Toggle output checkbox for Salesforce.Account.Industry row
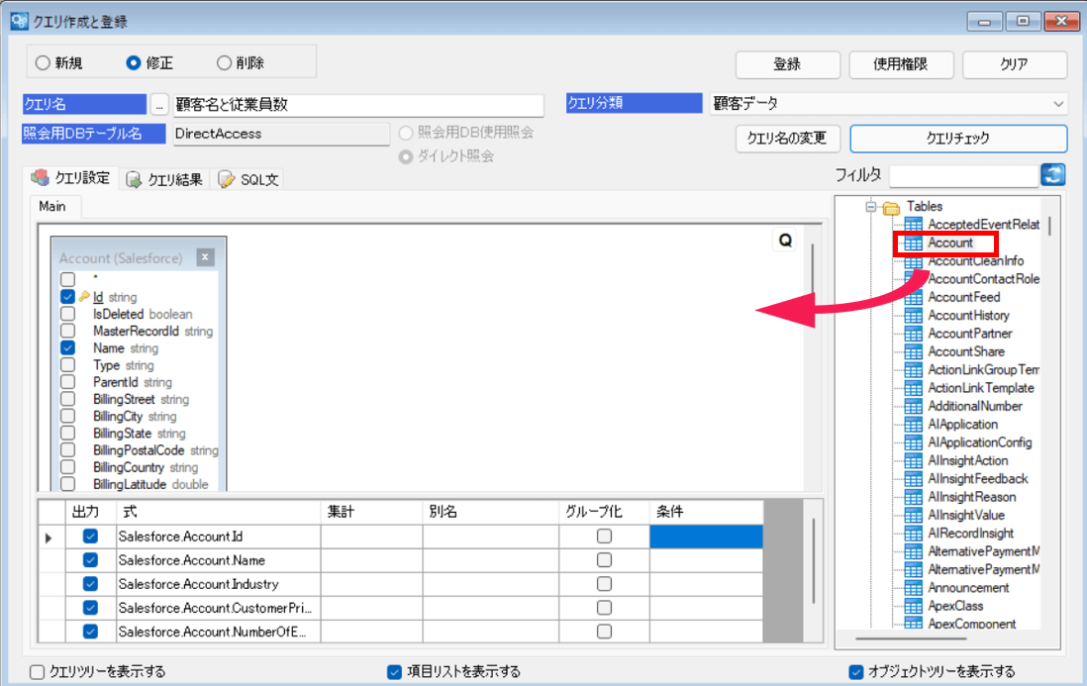 [90, 583]
